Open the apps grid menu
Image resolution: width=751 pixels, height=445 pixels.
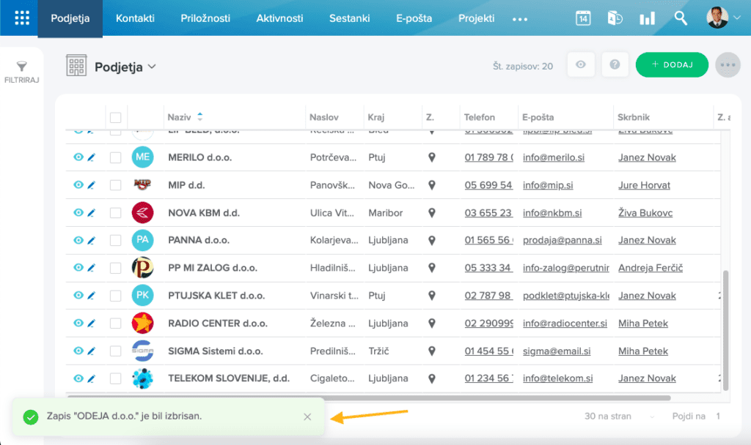point(21,18)
